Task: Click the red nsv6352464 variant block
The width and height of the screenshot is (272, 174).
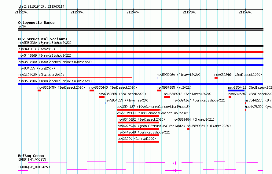Action: pos(216,78)
